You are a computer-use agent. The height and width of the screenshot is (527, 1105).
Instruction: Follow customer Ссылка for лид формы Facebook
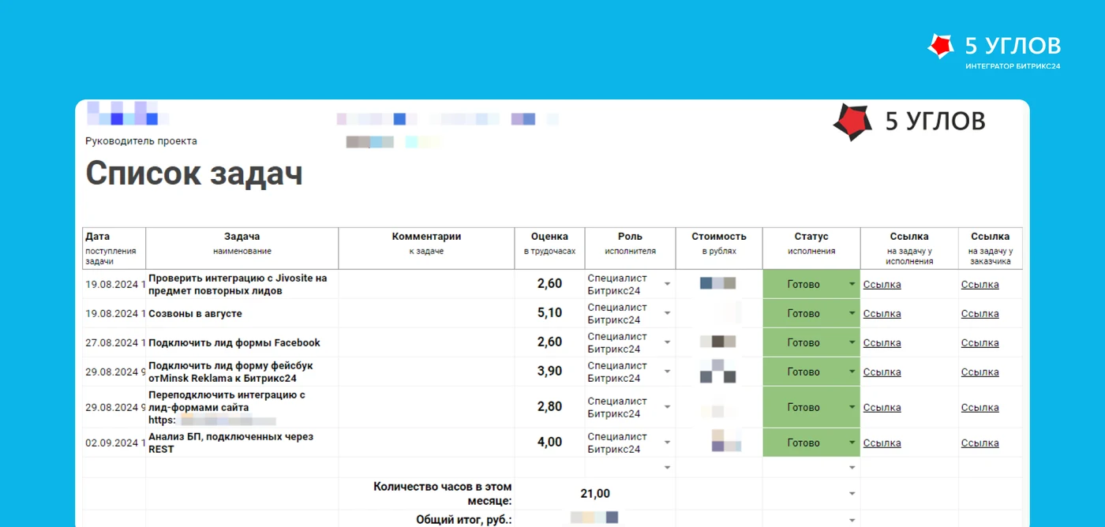click(x=980, y=343)
